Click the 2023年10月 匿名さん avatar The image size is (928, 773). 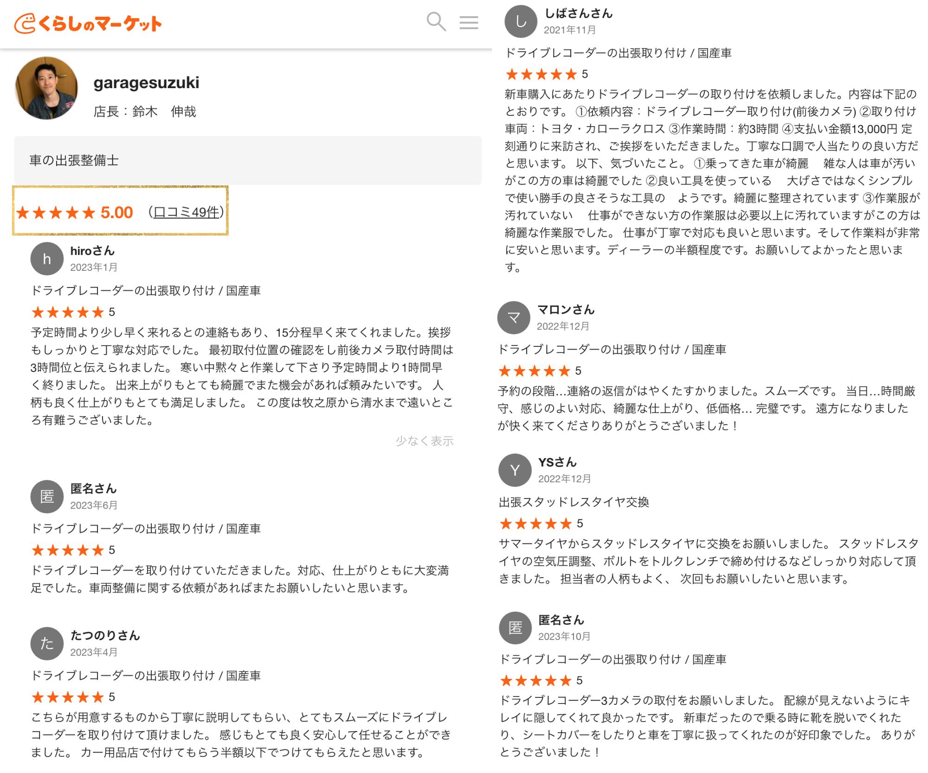click(x=515, y=628)
